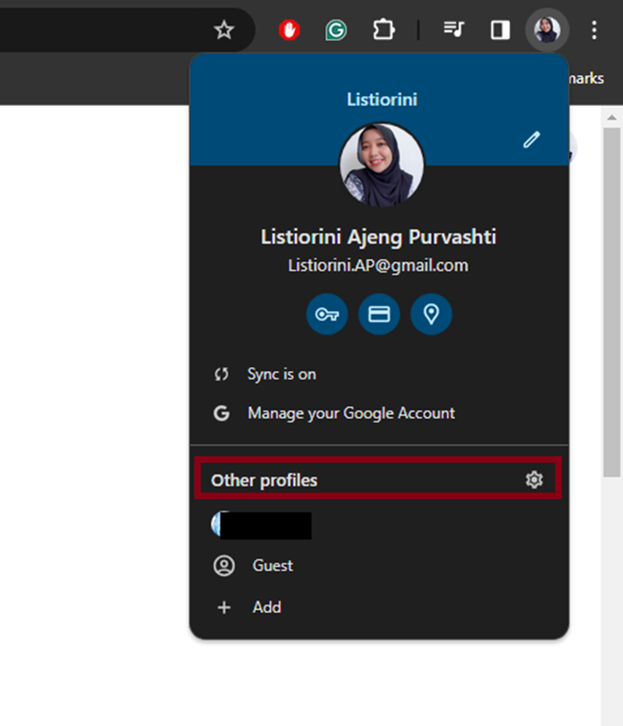Open a Guest browsing window
Viewport: 623px width, 726px height.
(272, 566)
